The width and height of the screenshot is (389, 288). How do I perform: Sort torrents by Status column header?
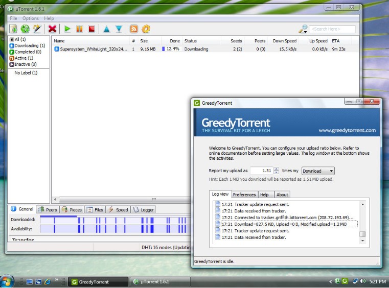(201, 41)
